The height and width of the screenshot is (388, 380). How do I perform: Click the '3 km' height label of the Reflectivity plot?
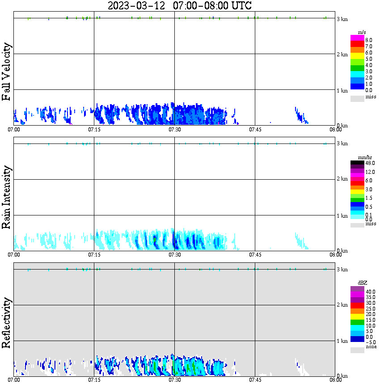click(342, 270)
